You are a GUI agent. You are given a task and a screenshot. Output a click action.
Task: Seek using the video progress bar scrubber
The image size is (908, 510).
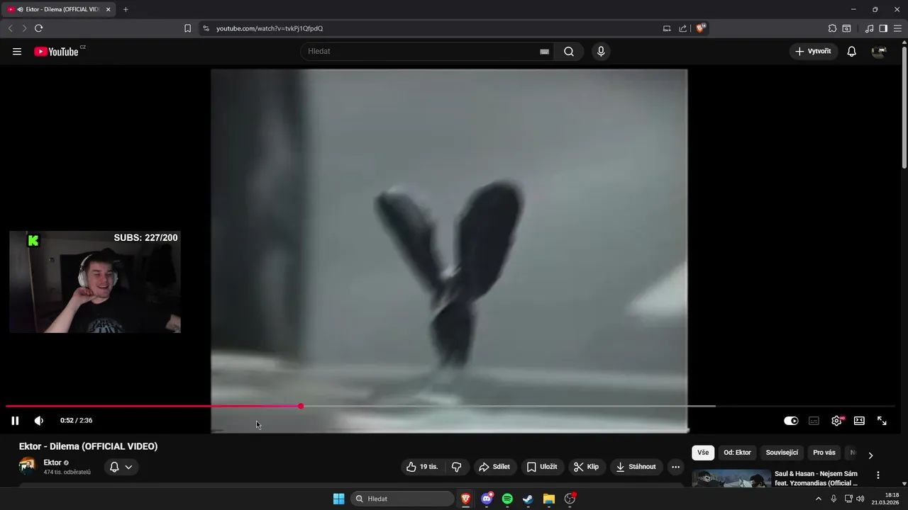(x=301, y=406)
